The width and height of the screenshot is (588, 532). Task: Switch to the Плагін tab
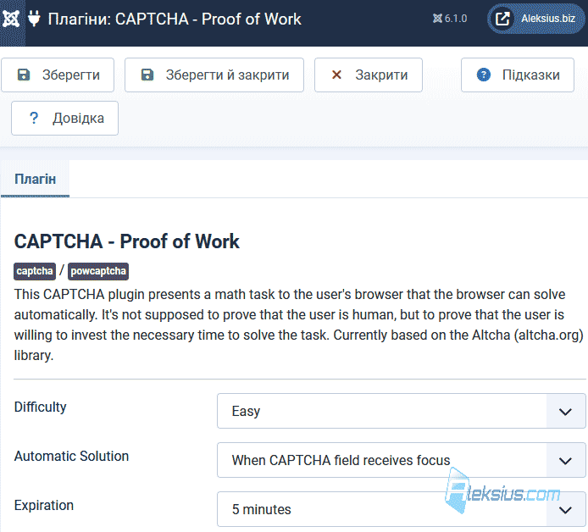pyautogui.click(x=36, y=179)
